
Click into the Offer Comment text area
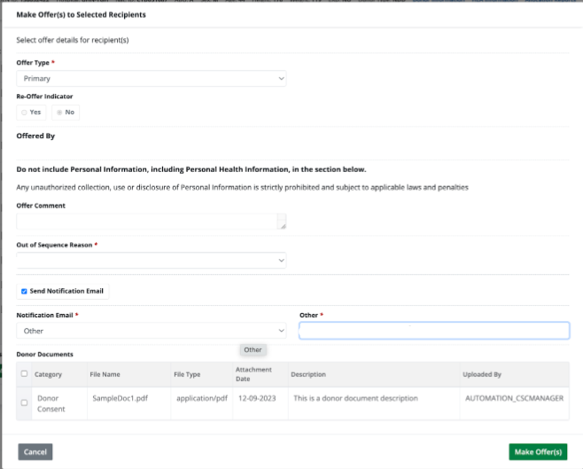[147, 222]
